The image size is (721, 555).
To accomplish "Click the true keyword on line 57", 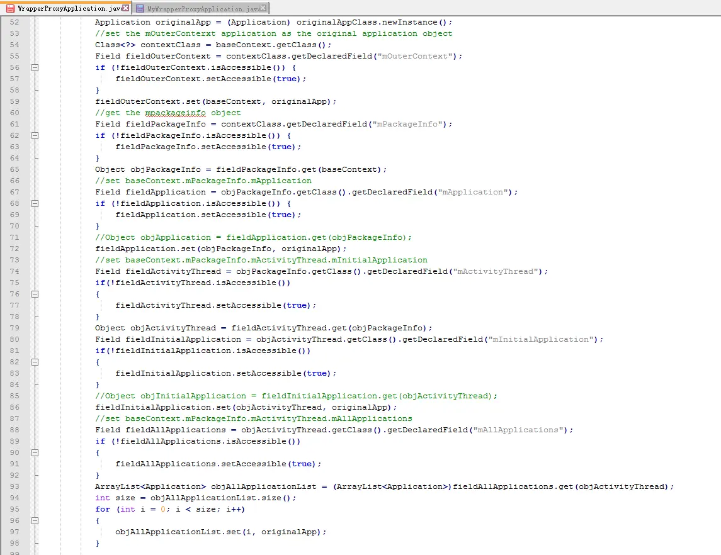I will pyautogui.click(x=286, y=79).
